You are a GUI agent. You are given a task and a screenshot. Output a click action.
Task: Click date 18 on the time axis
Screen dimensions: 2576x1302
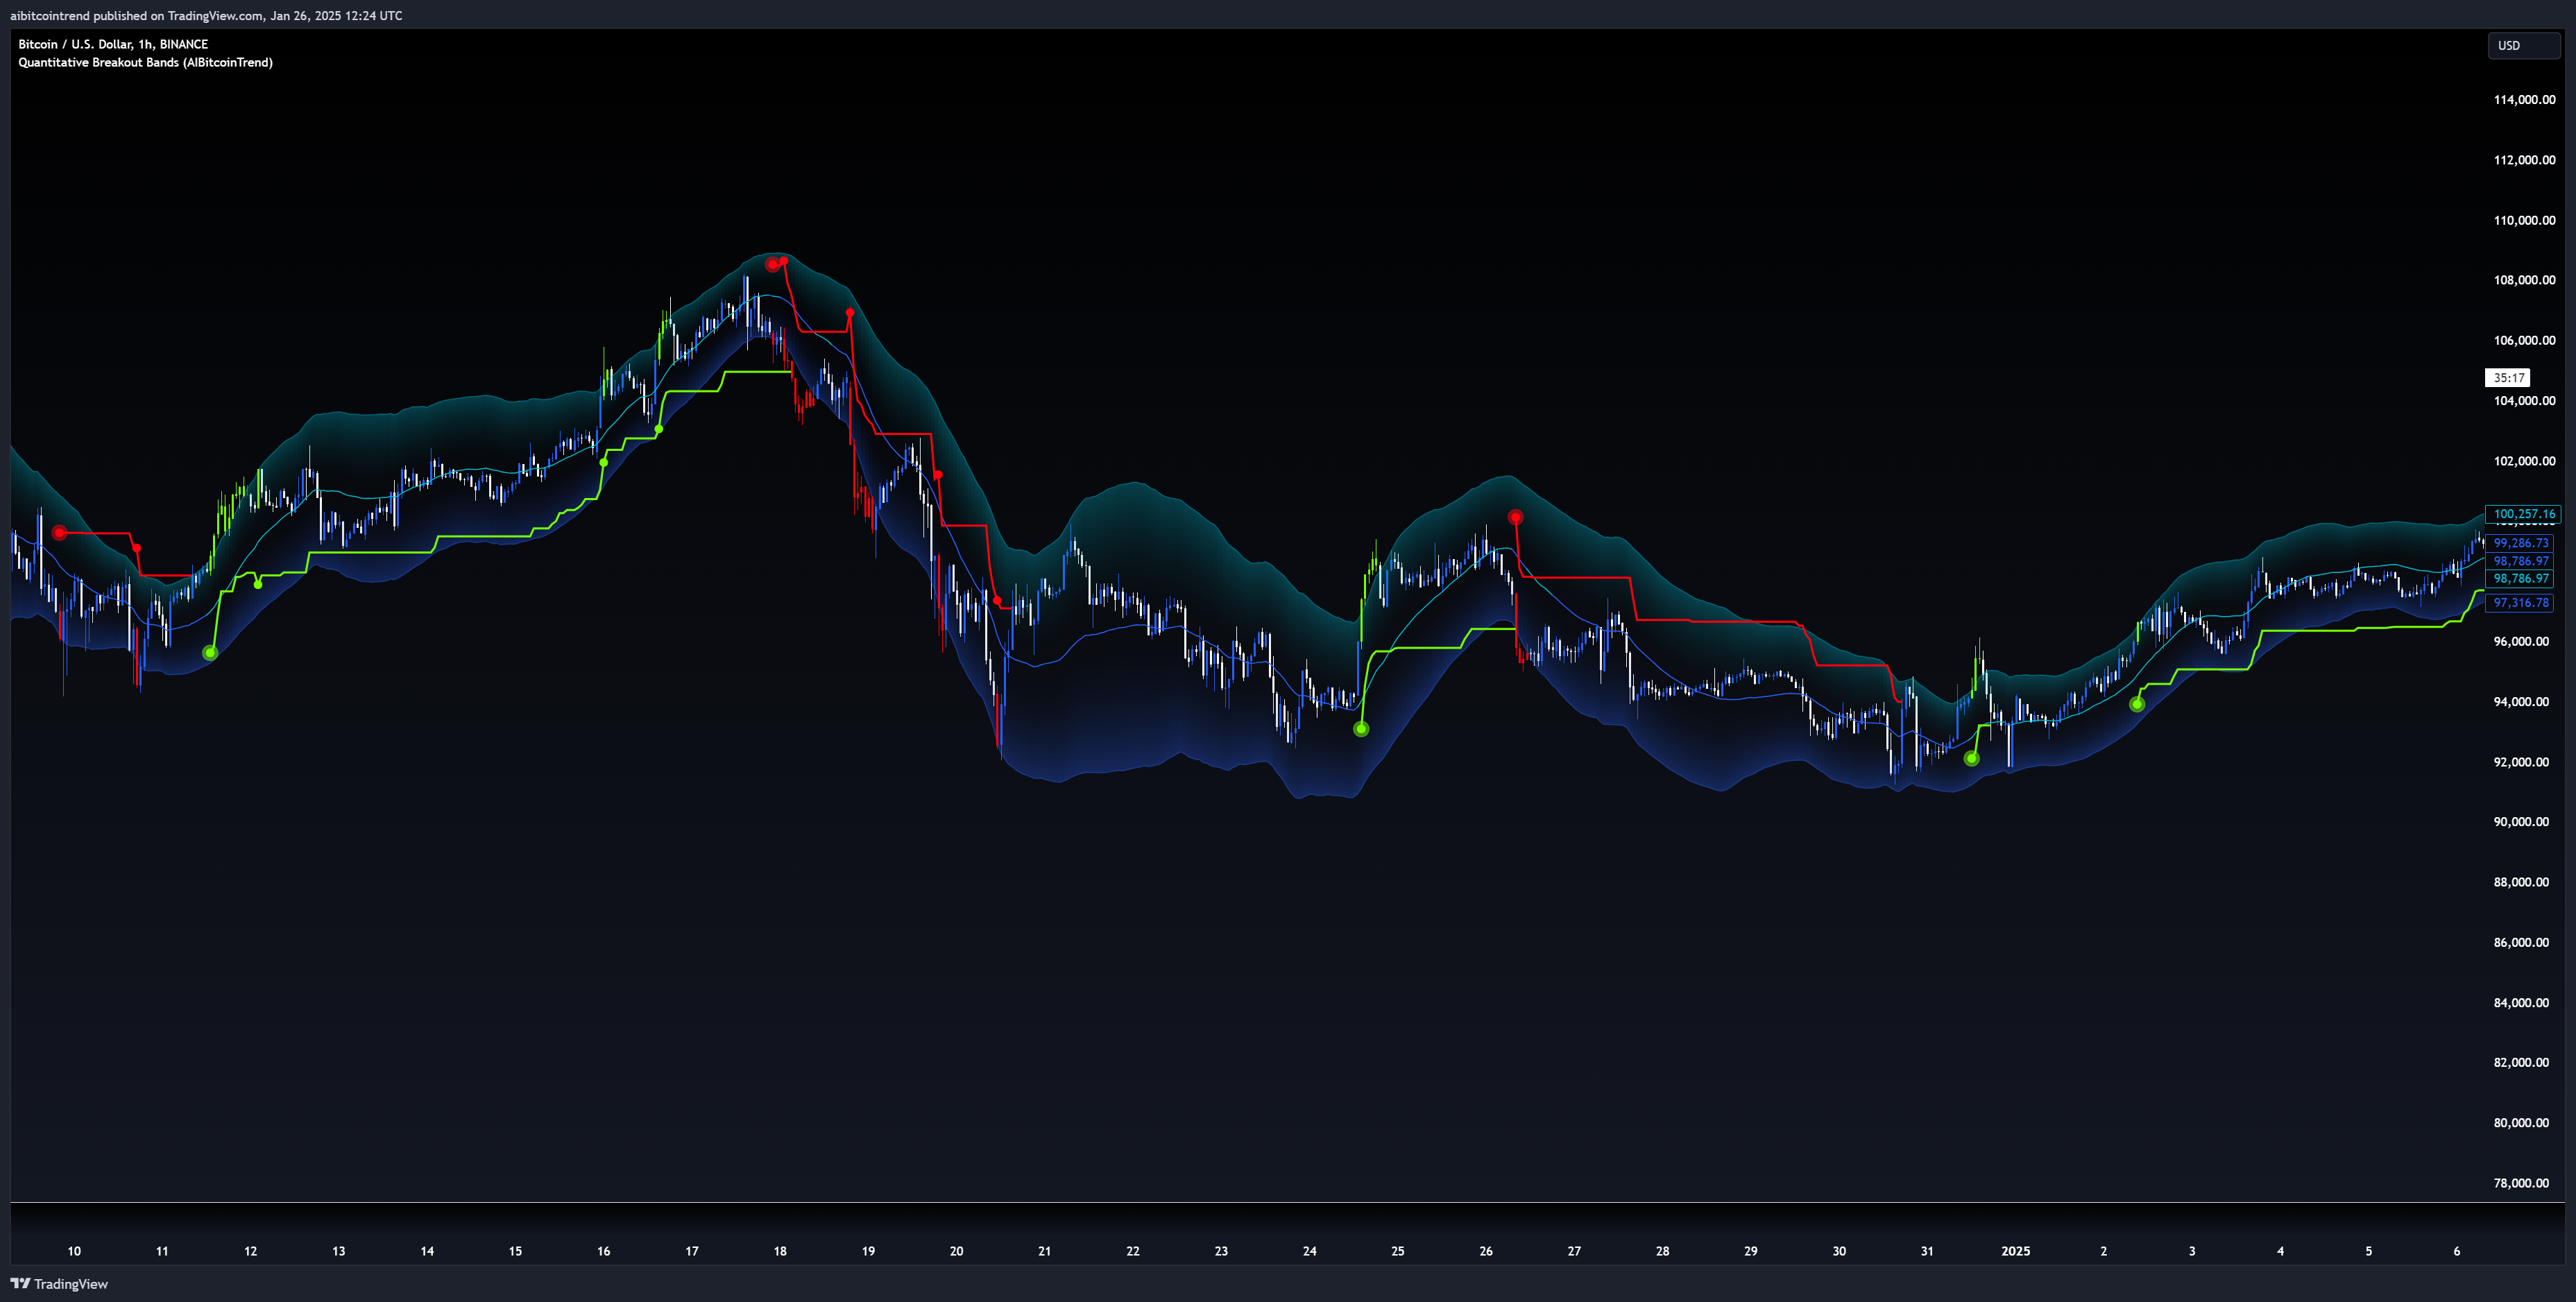[x=780, y=1251]
